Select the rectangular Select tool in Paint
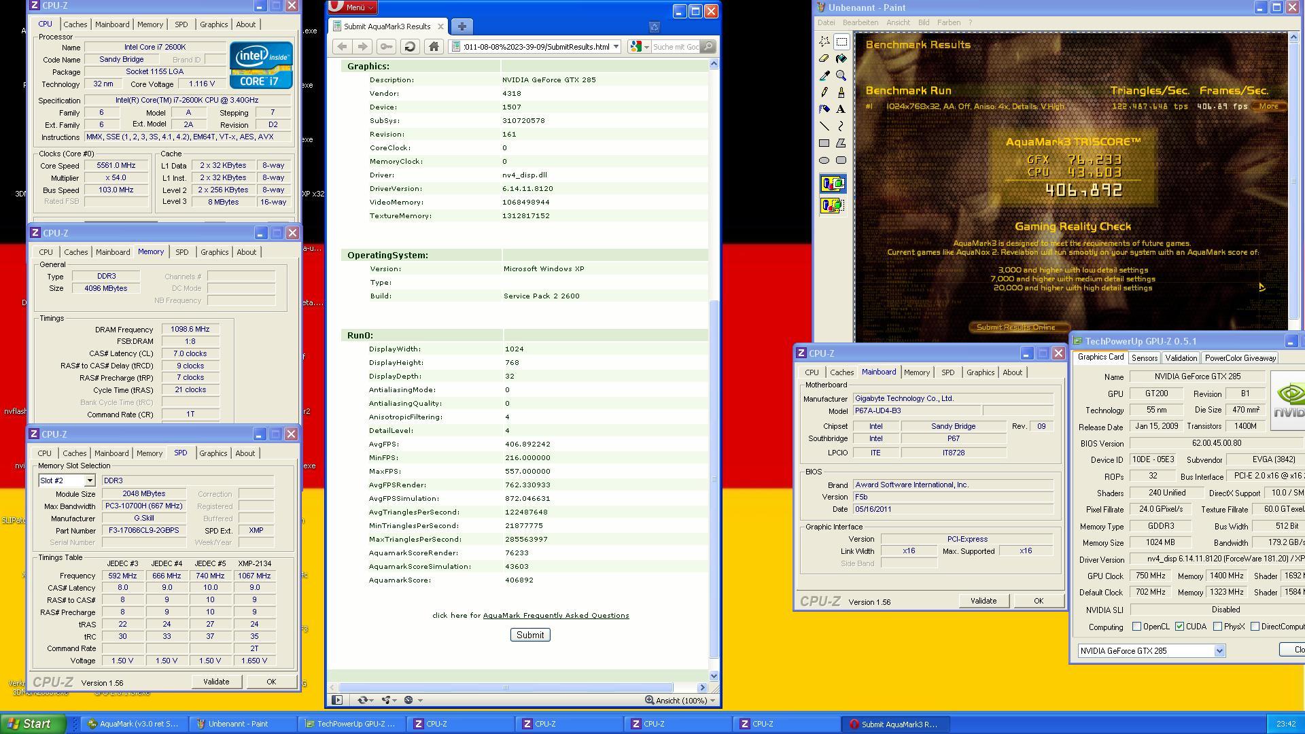Viewport: 1305px width, 734px height. [841, 41]
